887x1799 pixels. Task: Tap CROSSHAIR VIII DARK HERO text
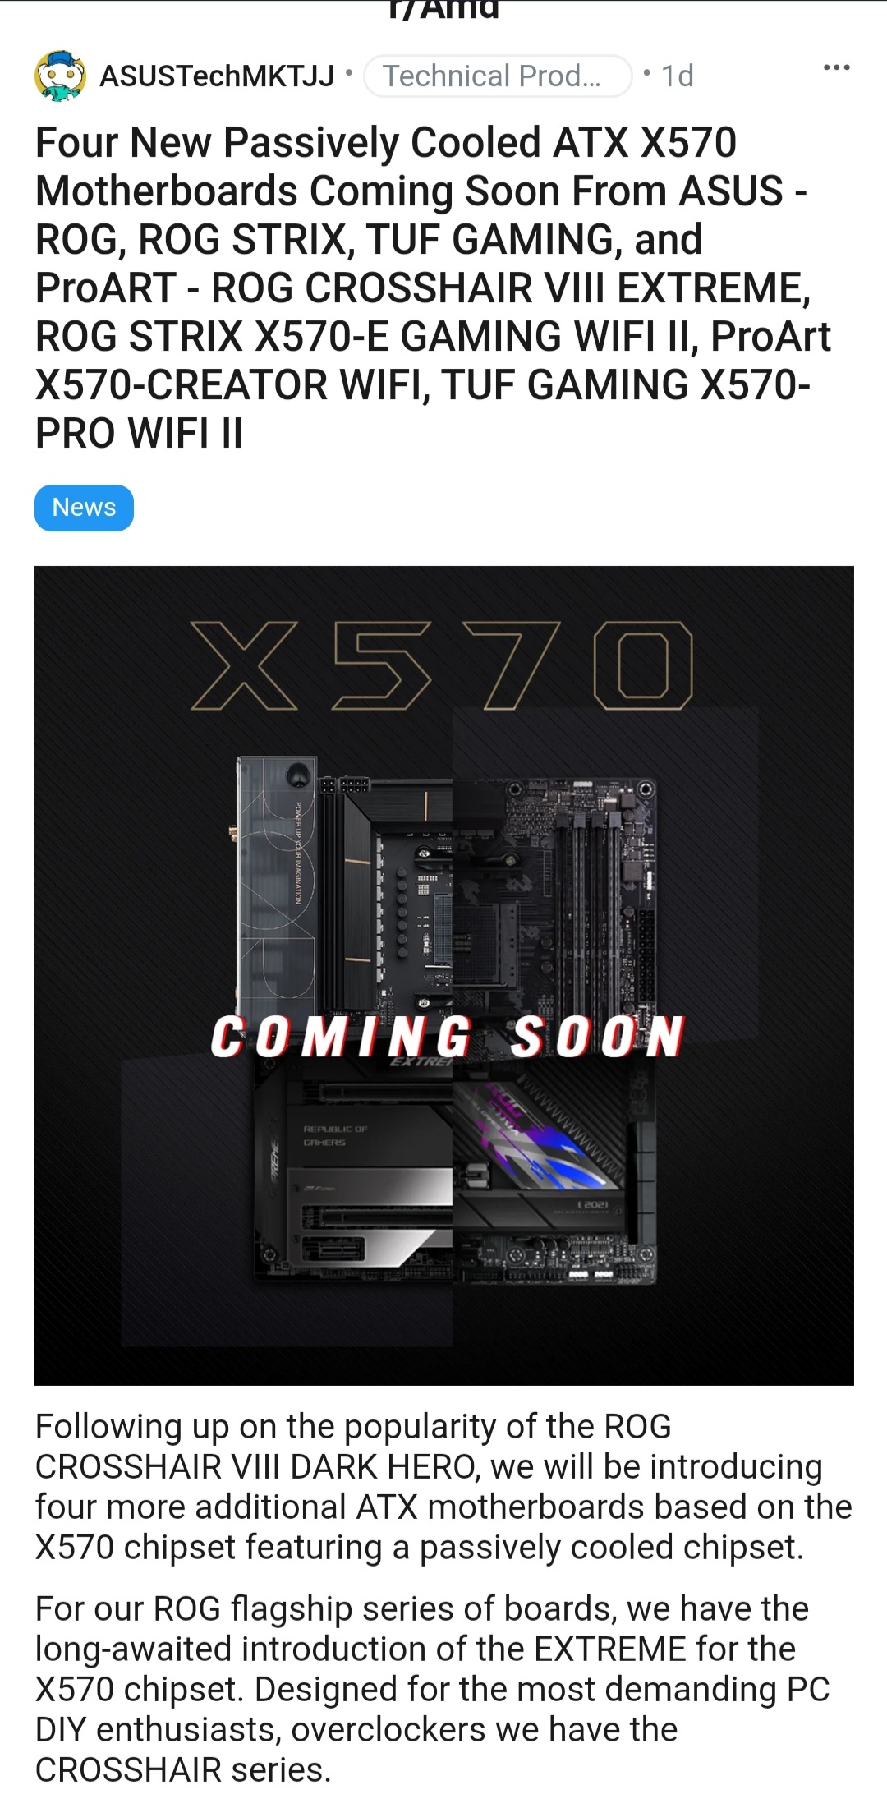point(257,1467)
